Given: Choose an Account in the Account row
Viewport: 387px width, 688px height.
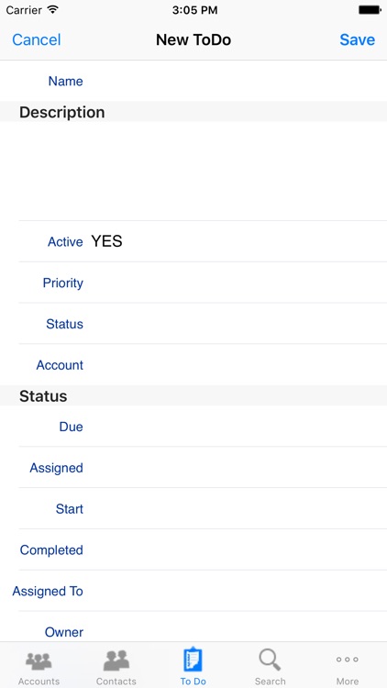Looking at the screenshot, I should 193,365.
